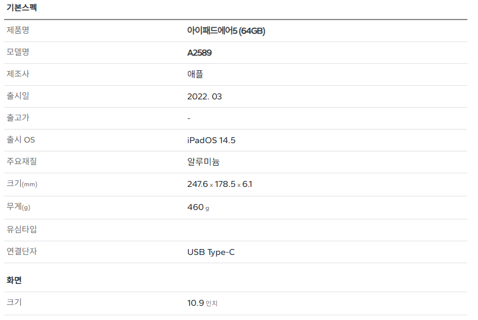
Task: Click the 화면 section heading
Action: click(x=14, y=280)
